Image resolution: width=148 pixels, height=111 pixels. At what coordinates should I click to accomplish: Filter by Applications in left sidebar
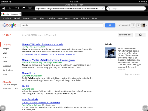[x=8, y=70]
